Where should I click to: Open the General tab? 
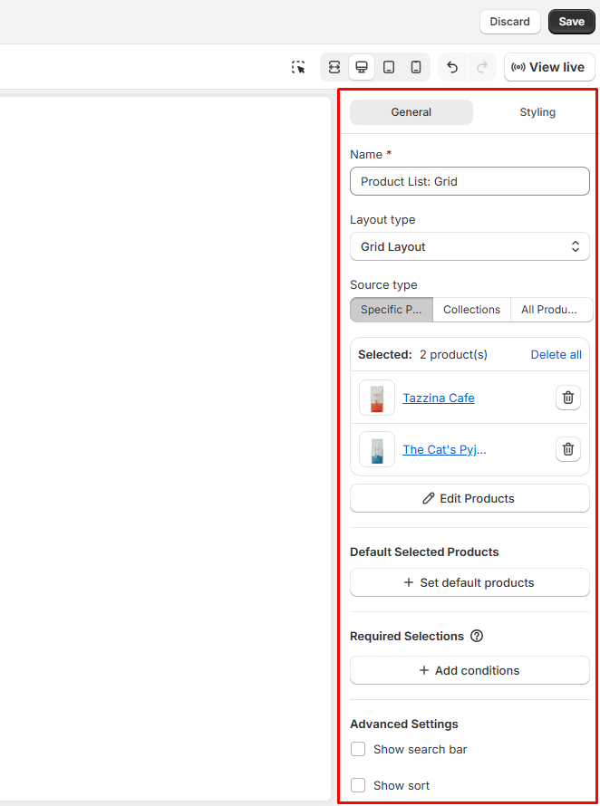(x=411, y=112)
